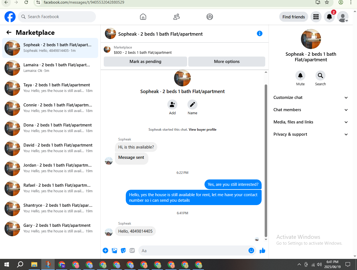Expand Customize chat section

(311, 98)
